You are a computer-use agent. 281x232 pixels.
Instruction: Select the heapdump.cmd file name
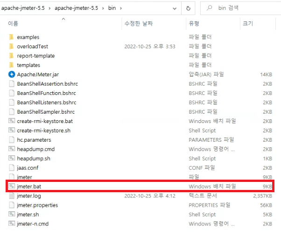point(36,149)
